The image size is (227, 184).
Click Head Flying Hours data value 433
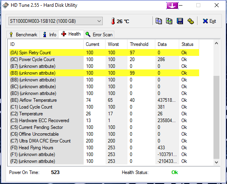click(x=161, y=148)
